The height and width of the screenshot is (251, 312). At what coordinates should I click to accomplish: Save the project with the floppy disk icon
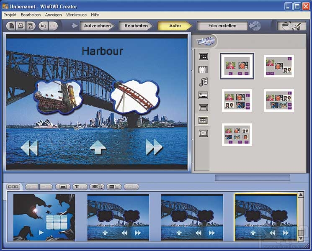(30, 26)
